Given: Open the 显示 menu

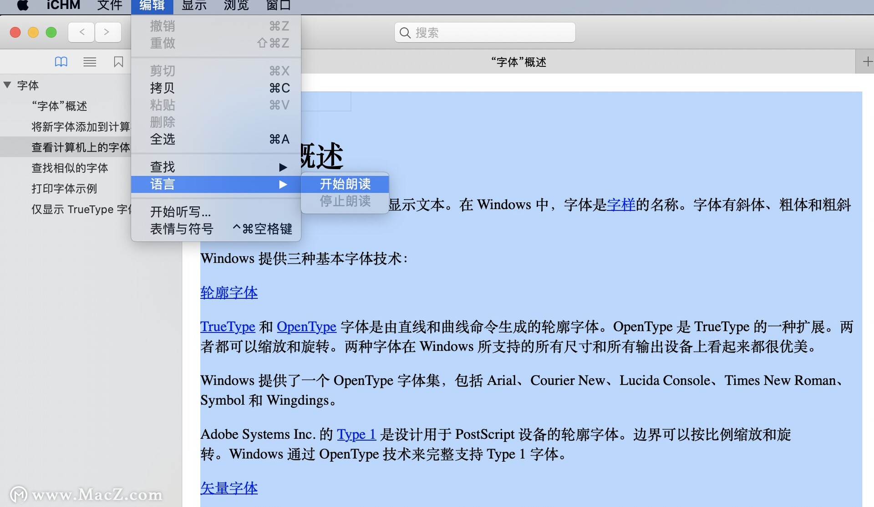Looking at the screenshot, I should click(x=194, y=5).
